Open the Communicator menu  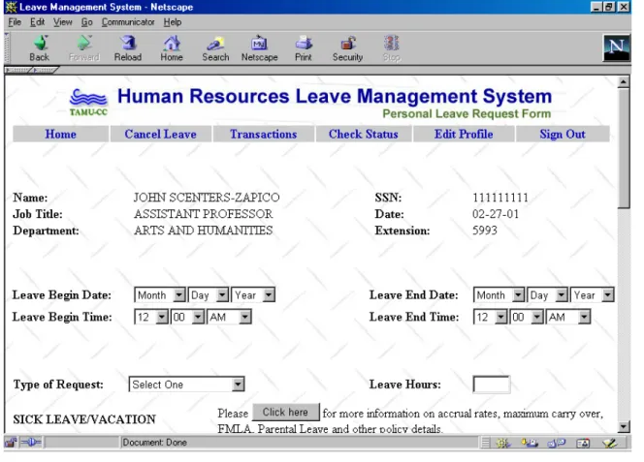(128, 22)
